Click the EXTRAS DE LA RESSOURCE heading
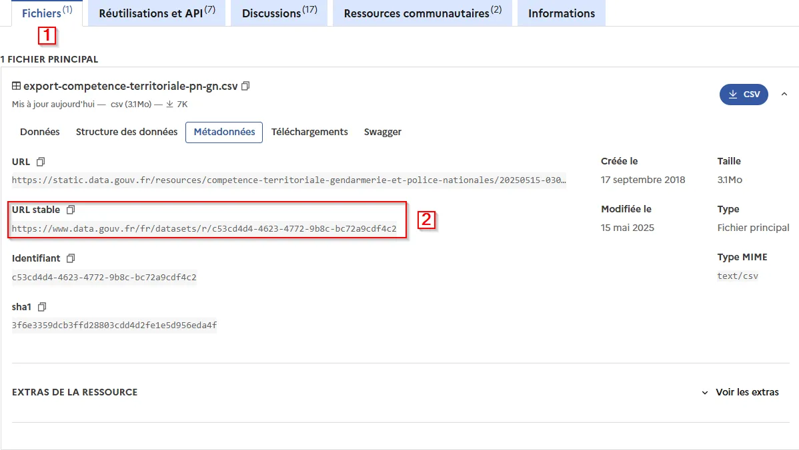This screenshot has height=450, width=799. pos(75,392)
